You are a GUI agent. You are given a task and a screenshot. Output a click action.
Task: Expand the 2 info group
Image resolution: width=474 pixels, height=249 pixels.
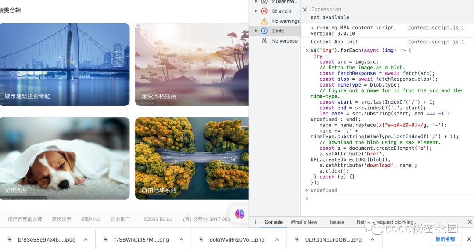256,31
